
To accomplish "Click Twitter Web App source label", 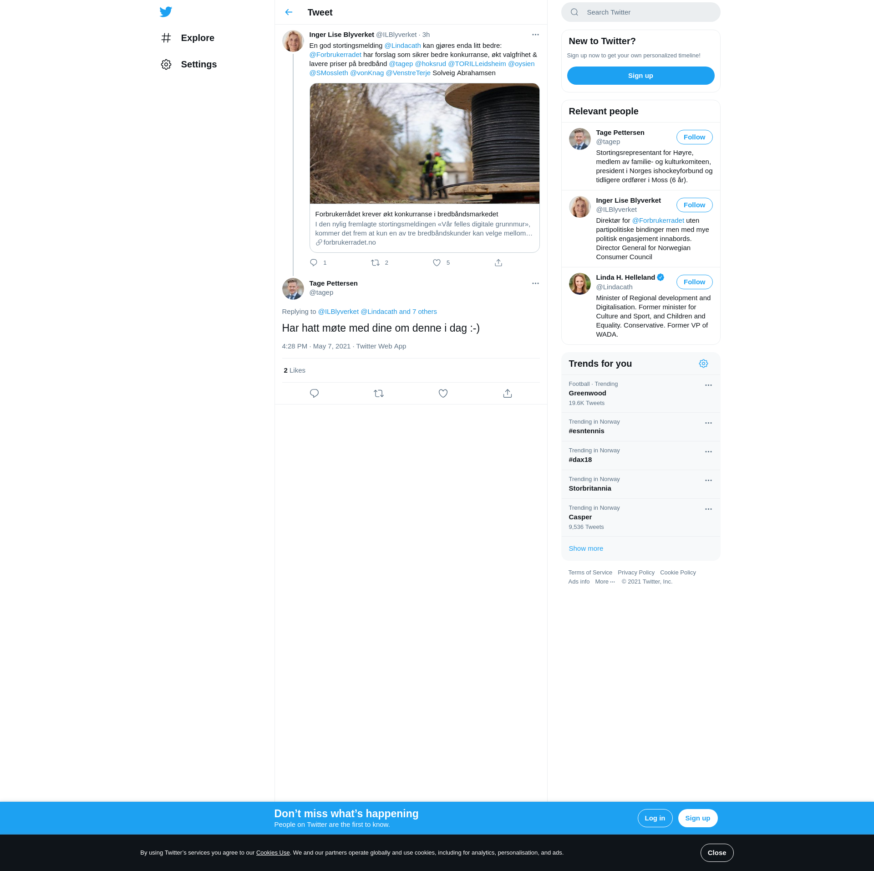I will [x=381, y=346].
